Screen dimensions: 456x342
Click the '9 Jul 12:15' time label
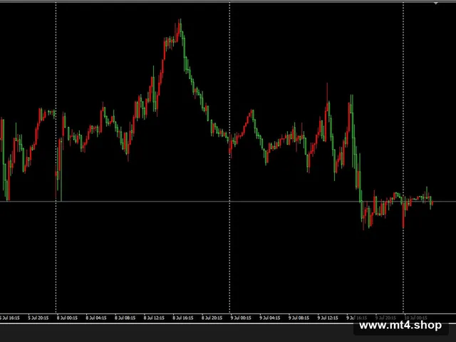(x=328, y=318)
